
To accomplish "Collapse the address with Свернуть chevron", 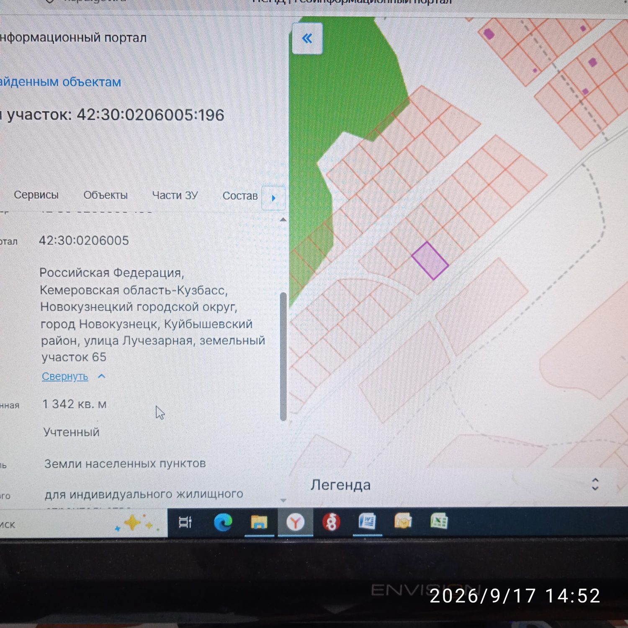I will click(x=101, y=376).
